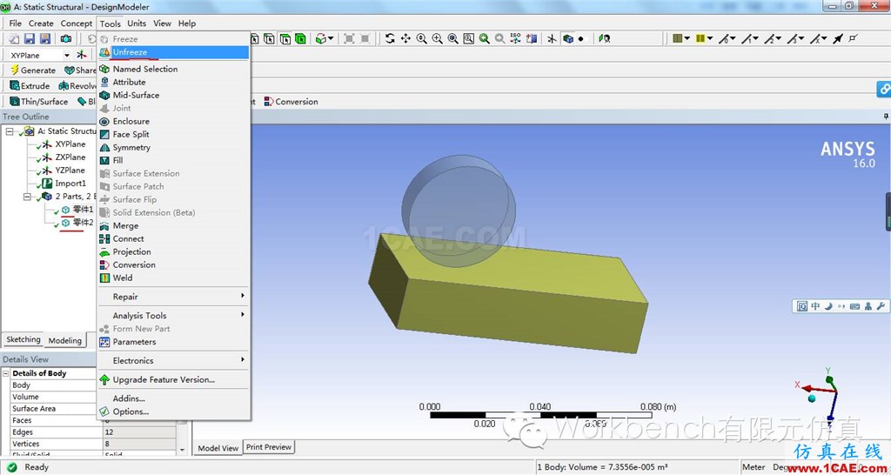The height and width of the screenshot is (475, 891).
Task: Click the Zoom to Fit icon
Action: [x=452, y=38]
